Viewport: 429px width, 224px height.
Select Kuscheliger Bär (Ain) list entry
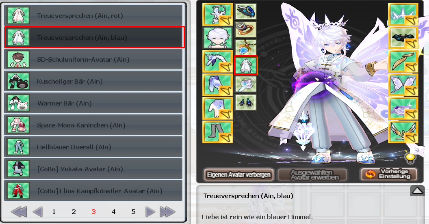point(93,81)
